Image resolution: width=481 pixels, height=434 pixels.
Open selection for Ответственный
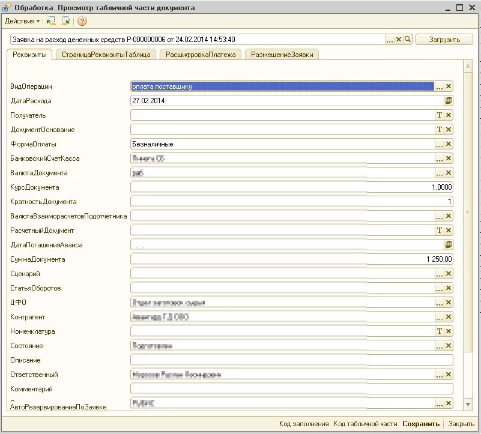[x=440, y=375]
